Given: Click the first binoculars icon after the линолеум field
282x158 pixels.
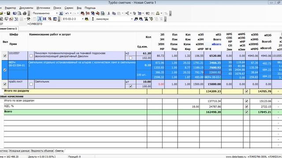Looking at the screenshot, I should (136, 19).
